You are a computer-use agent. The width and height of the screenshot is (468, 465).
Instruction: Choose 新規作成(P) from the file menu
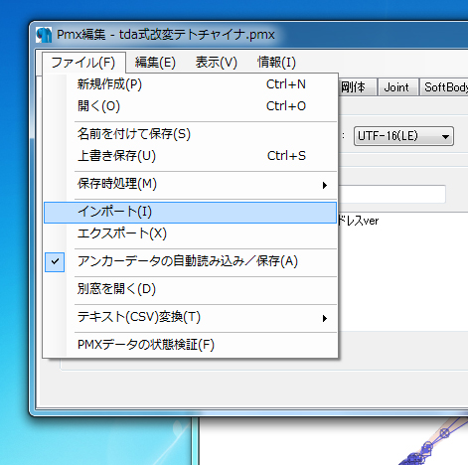(x=190, y=84)
